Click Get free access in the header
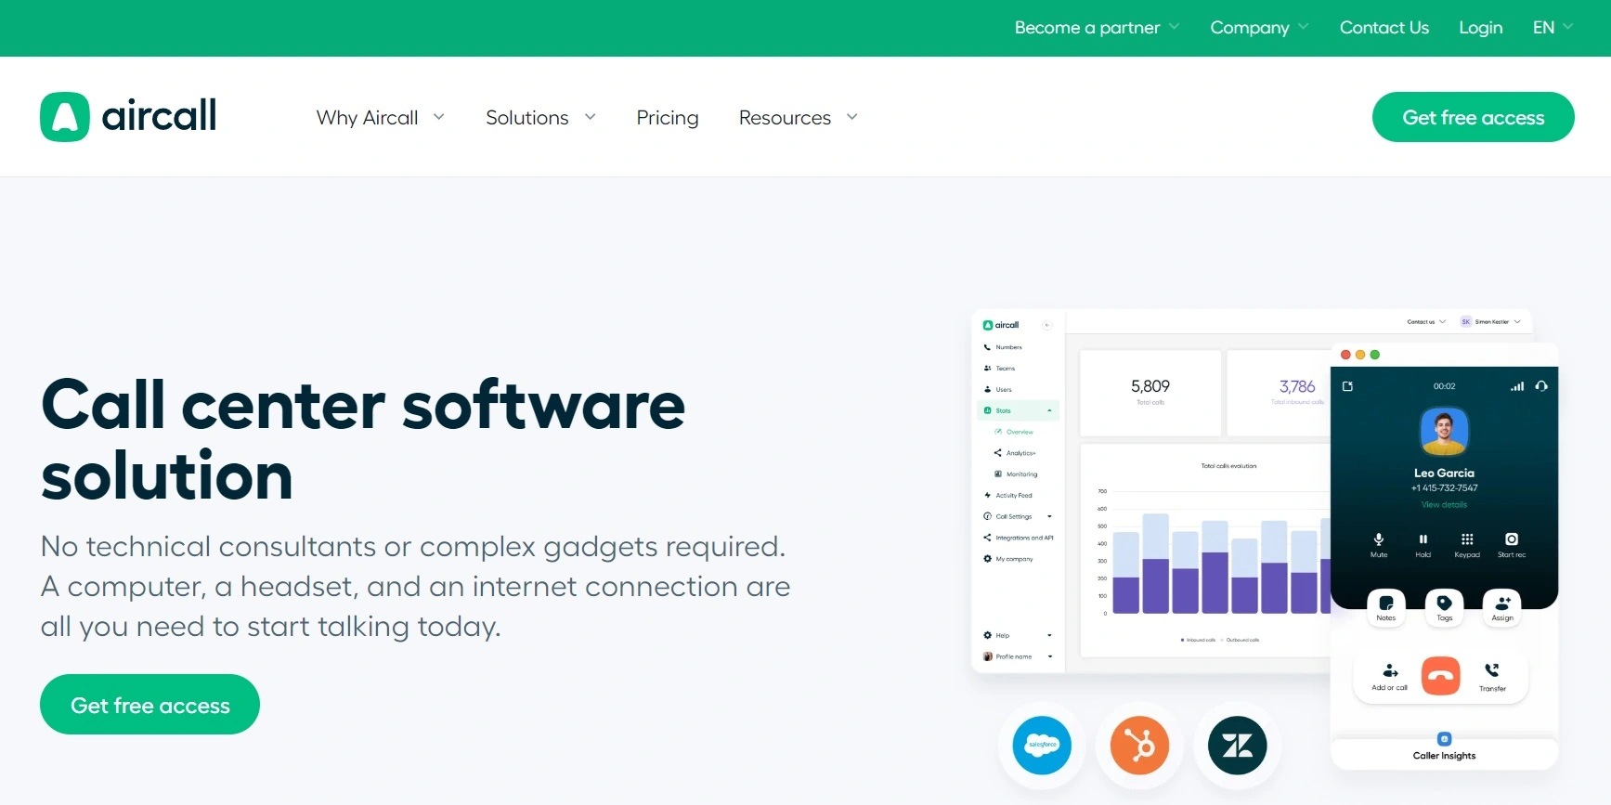 (1473, 117)
